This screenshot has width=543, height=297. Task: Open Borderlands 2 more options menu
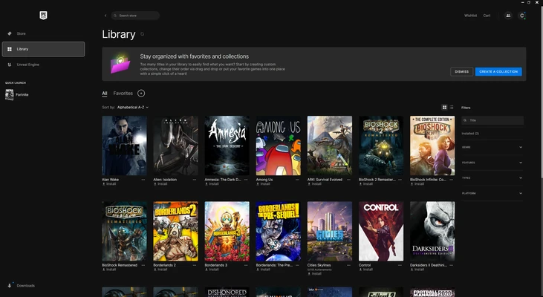click(195, 265)
